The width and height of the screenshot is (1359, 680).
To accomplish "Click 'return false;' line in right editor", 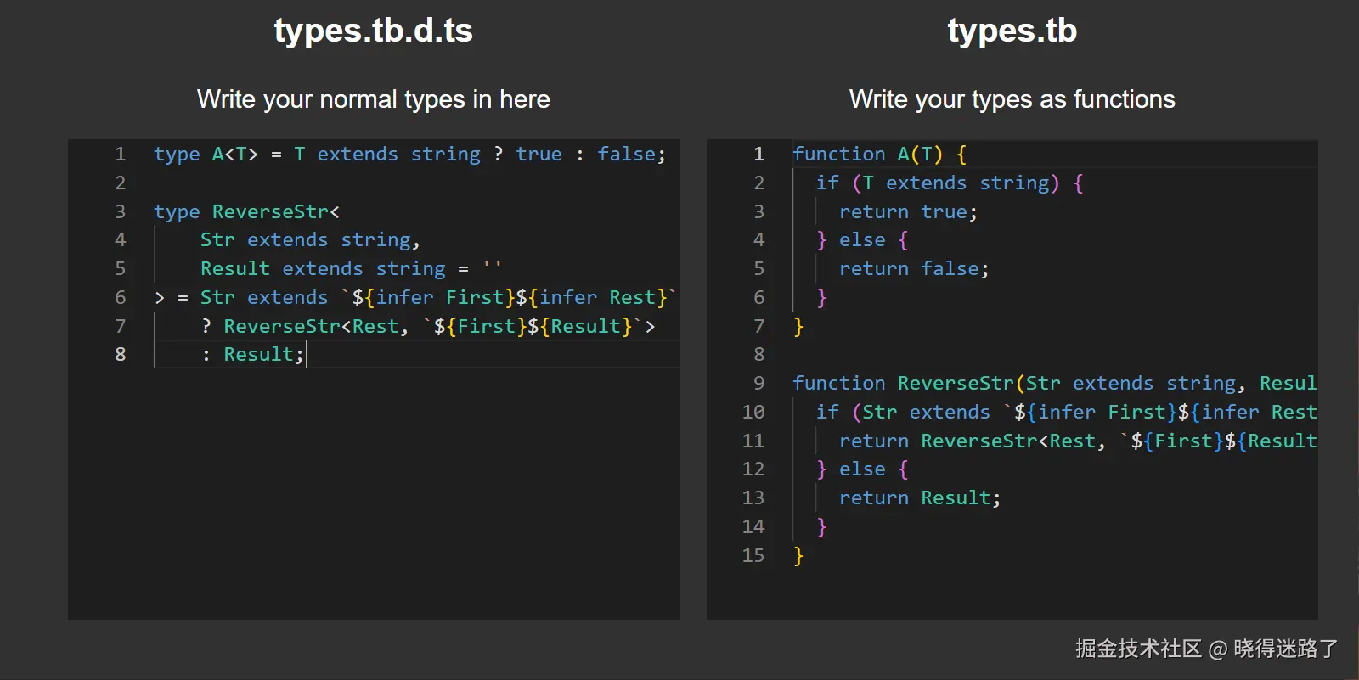I will pyautogui.click(x=914, y=269).
